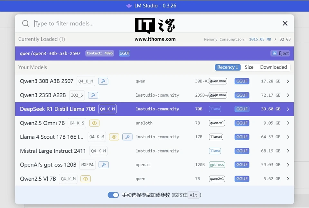Click the eye icon on Qwen2.5 VL 7B row

coord(85,179)
